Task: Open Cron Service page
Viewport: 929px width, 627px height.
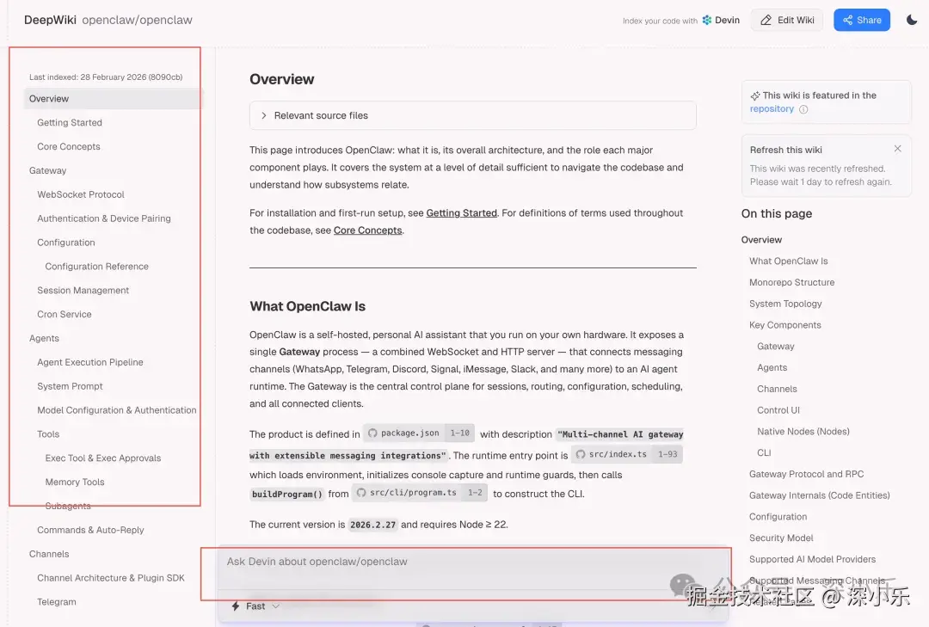Action: pyautogui.click(x=64, y=314)
